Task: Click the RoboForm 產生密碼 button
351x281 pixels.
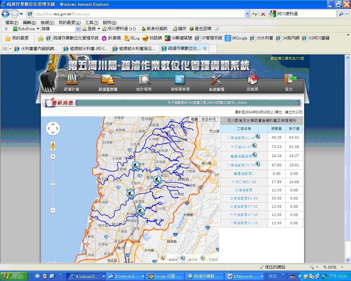Action: coord(200,29)
